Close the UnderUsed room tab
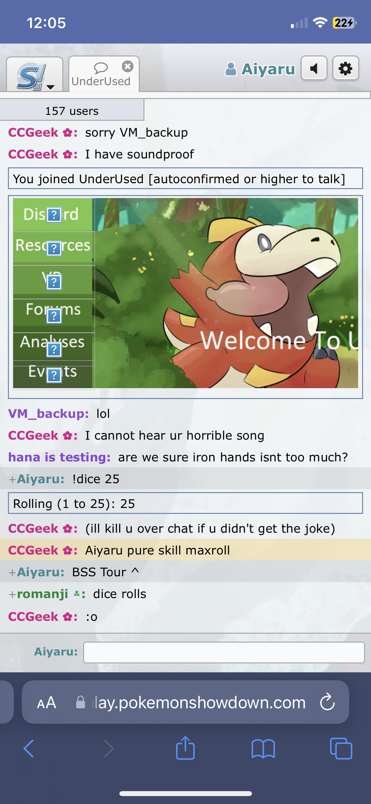The height and width of the screenshot is (804, 371). 128,66
